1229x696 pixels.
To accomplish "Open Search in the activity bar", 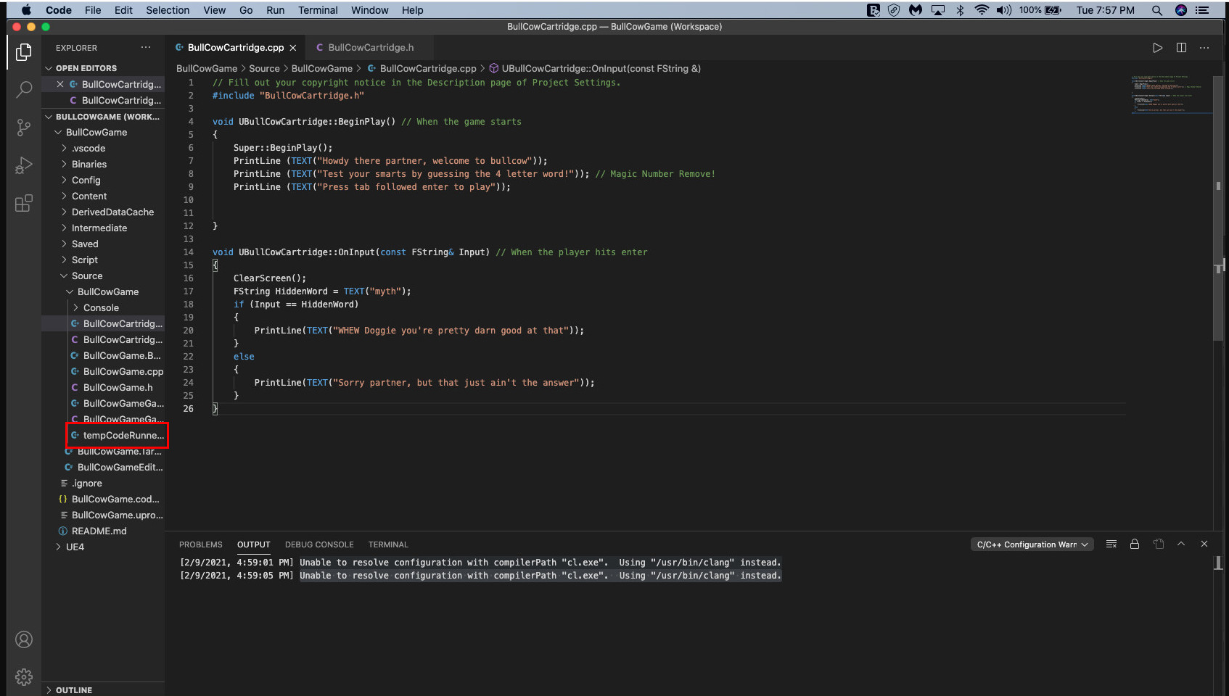I will 24,89.
